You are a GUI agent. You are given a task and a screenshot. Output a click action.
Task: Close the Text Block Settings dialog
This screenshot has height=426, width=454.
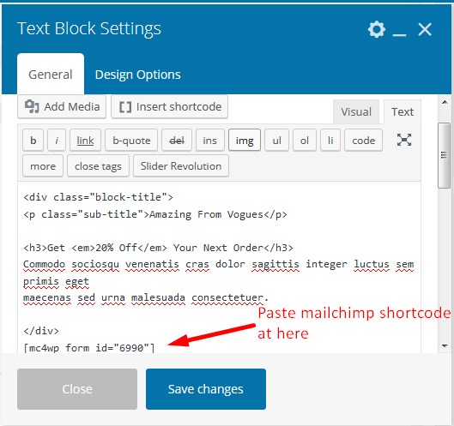click(x=425, y=29)
